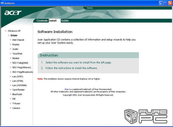Switch to the Guide tab
The image size is (173, 127).
pyautogui.click(x=65, y=20)
